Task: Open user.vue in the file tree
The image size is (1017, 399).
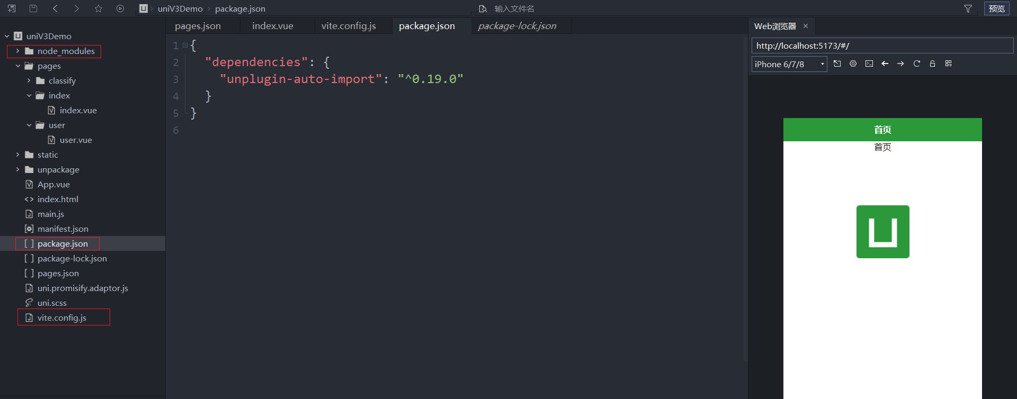Action: coord(76,140)
